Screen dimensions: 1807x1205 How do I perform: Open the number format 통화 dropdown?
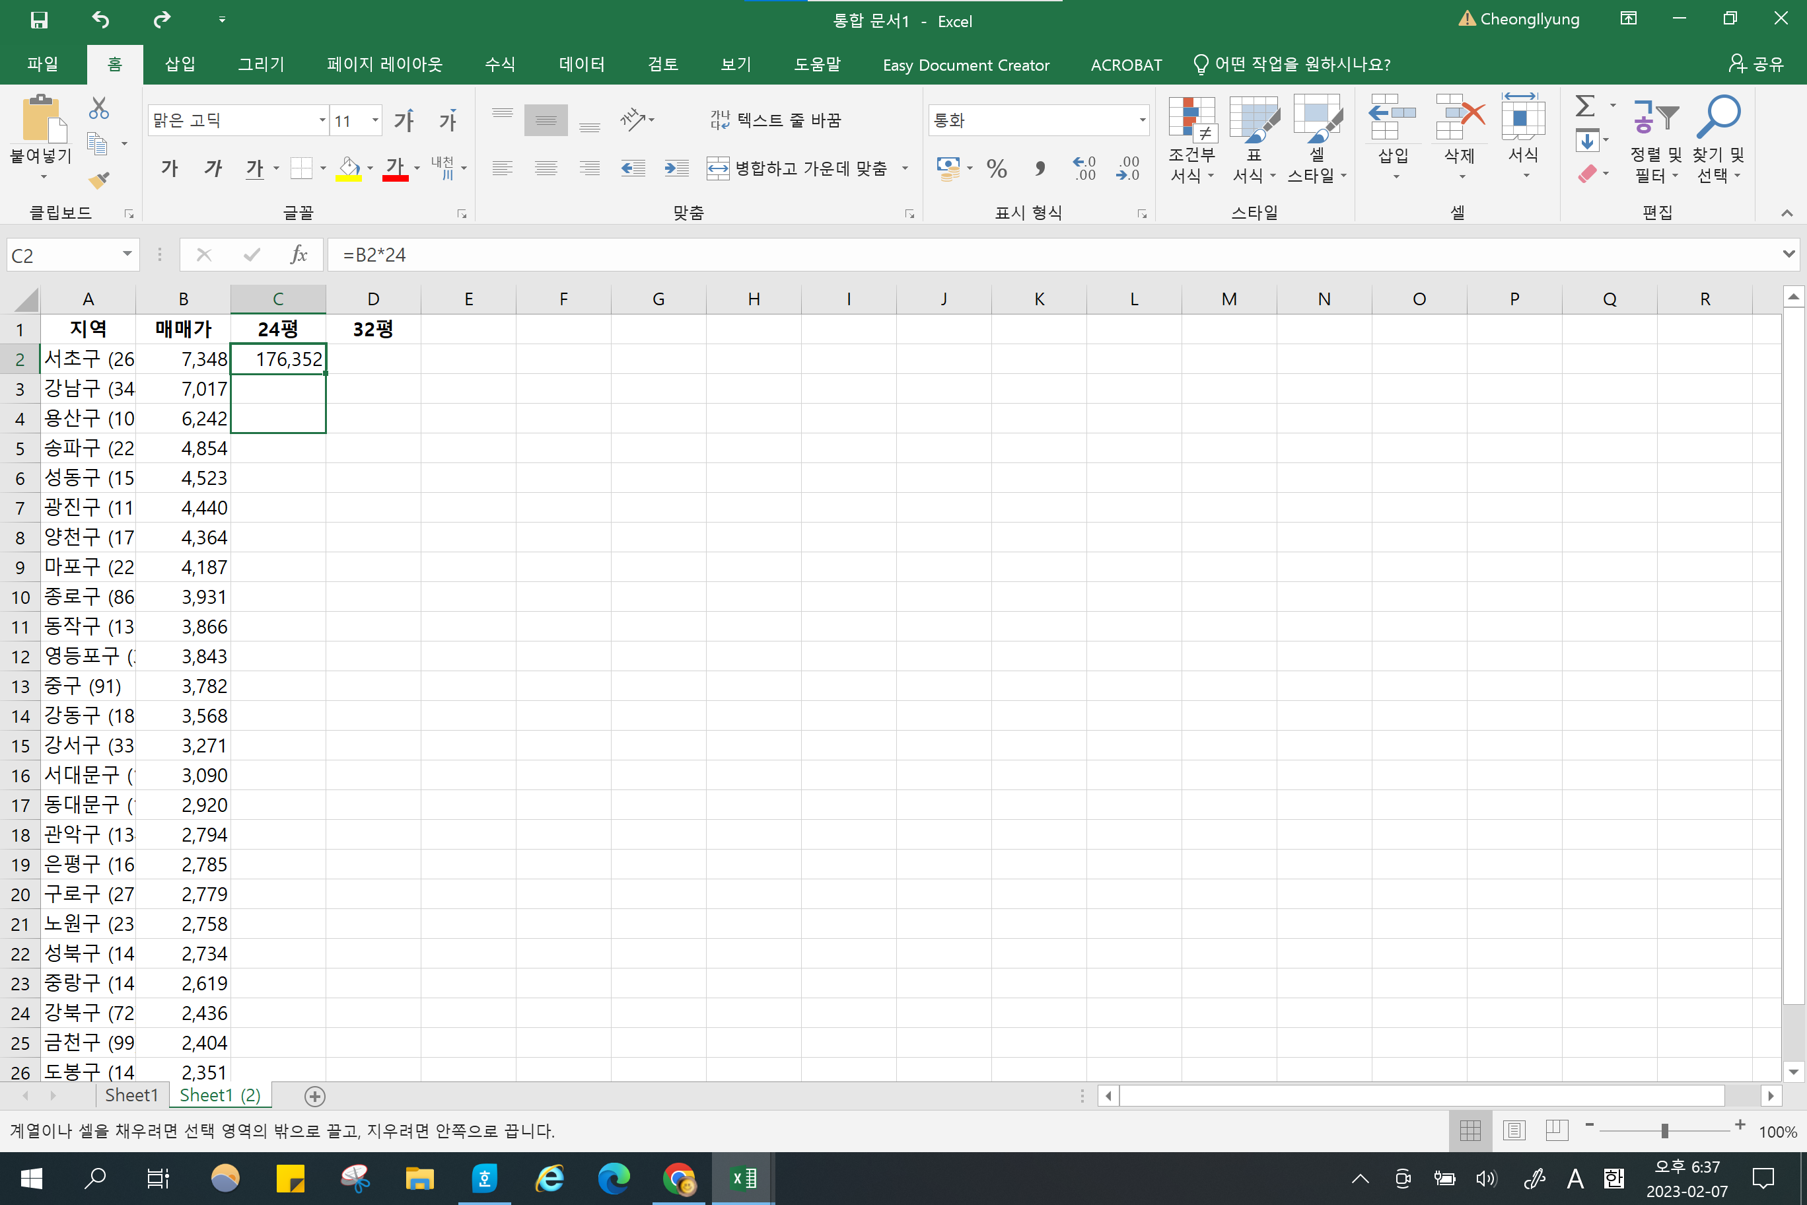click(1142, 120)
